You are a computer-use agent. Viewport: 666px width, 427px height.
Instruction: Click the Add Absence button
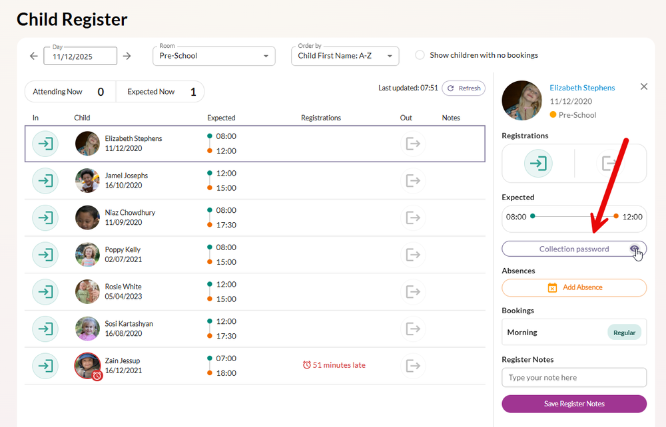[x=573, y=287]
